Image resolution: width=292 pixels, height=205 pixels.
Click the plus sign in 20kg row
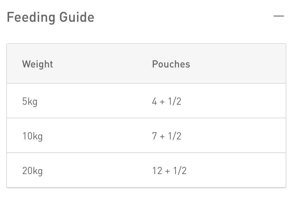[168, 171]
